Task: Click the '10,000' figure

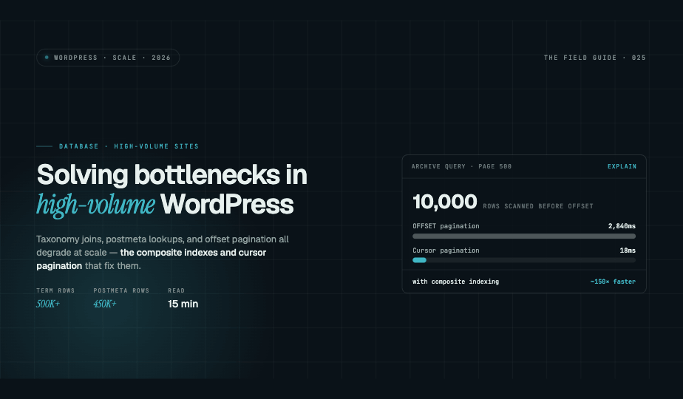Action: (445, 202)
